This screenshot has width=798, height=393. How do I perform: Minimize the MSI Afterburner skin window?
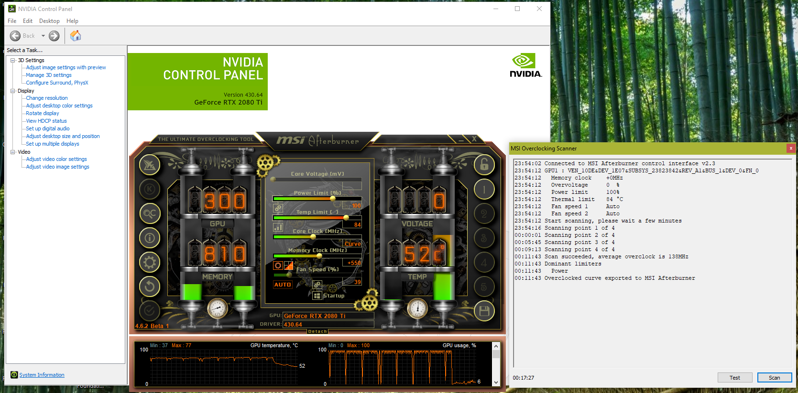point(461,139)
